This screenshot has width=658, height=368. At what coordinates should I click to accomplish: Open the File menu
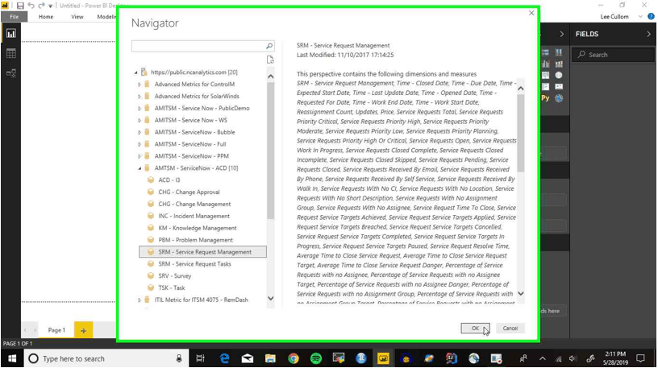tap(15, 17)
